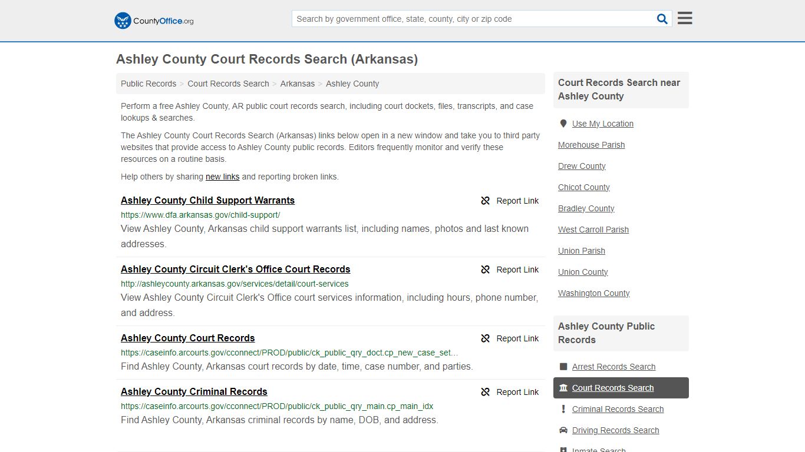Open Union County court records
805x452 pixels.
pos(583,272)
